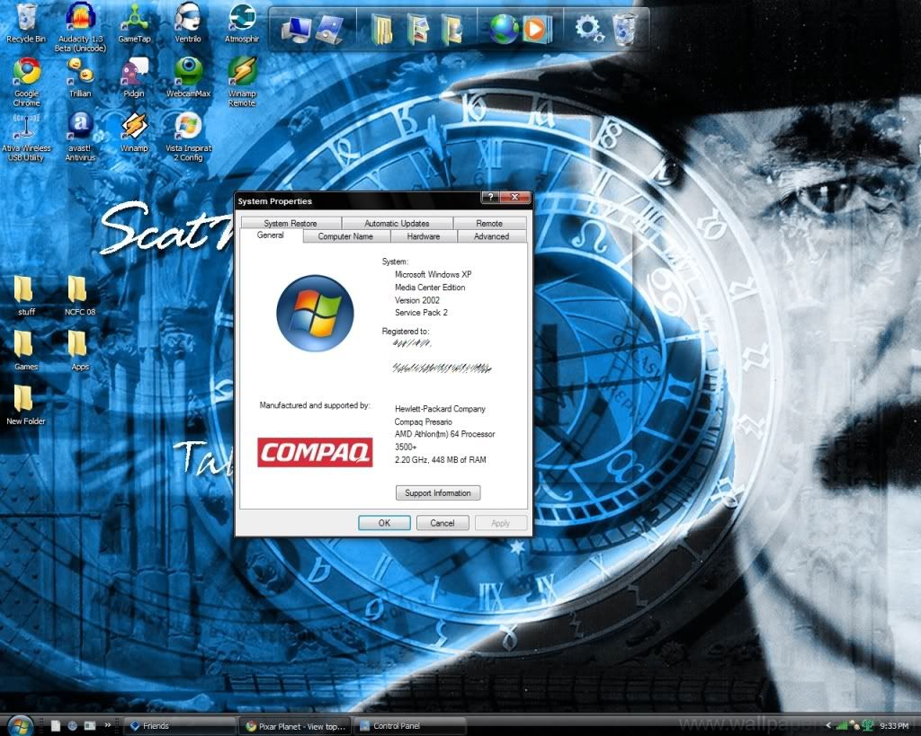Open the Windows Start orb
Image resolution: width=921 pixels, height=736 pixels.
tap(19, 724)
